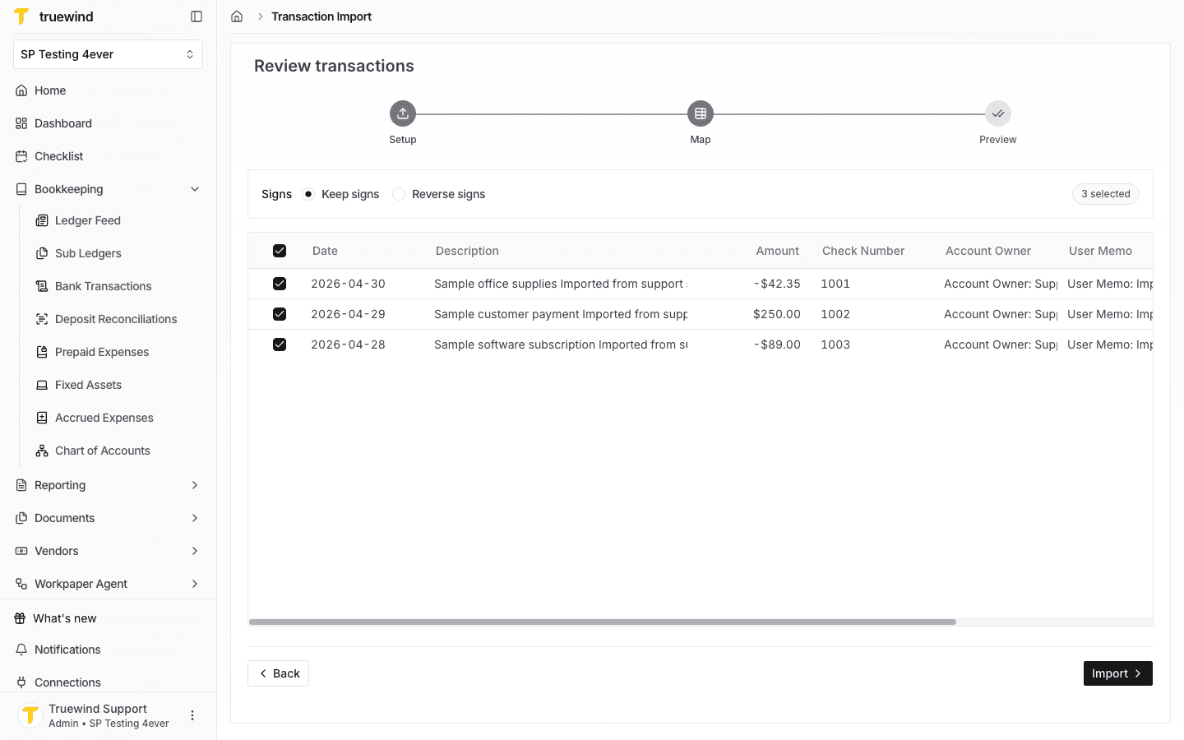
Task: Select the Keep signs radio option
Action: coord(308,194)
